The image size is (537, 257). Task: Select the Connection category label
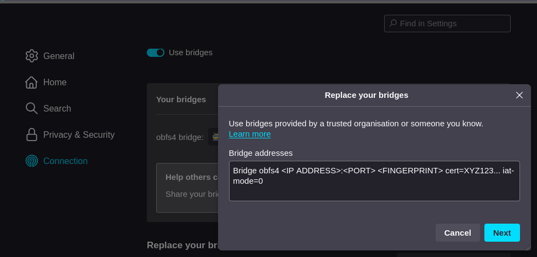[65, 161]
